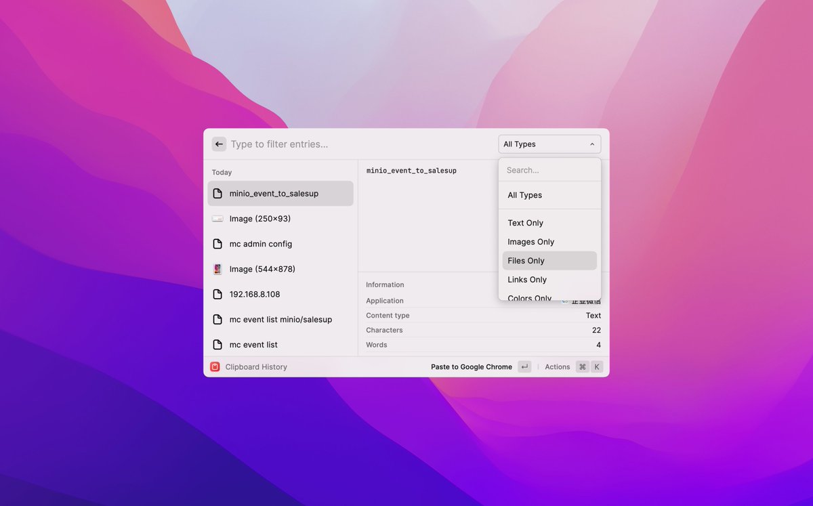
Task: Click the document icon beside mc event list minio/salesup
Action: 217,319
